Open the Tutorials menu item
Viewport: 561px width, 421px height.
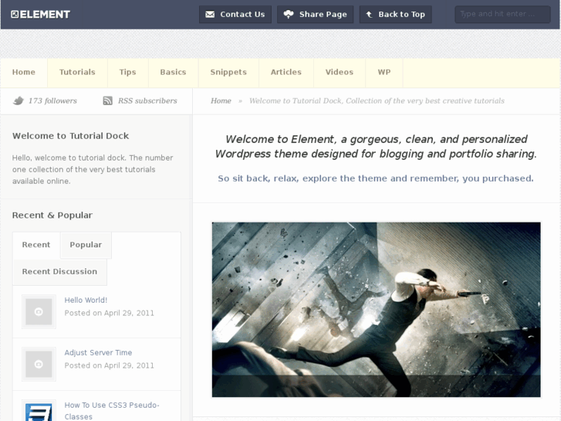(77, 73)
